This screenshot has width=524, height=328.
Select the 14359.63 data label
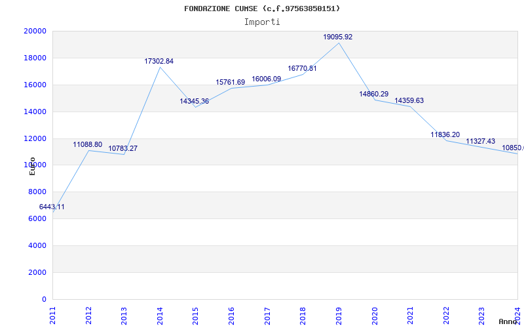[409, 100]
